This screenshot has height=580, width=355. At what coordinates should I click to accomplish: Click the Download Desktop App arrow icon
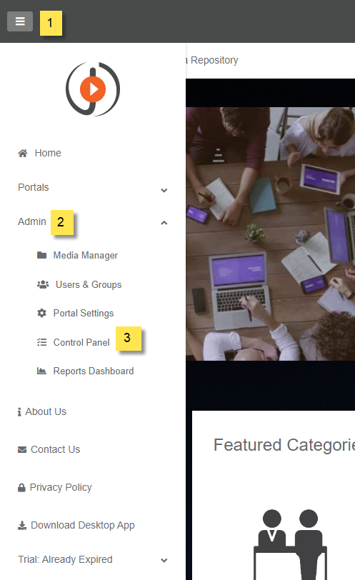coord(22,525)
